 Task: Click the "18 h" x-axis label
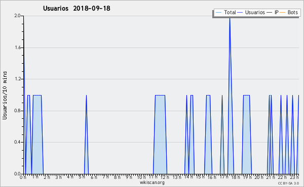click(236, 177)
